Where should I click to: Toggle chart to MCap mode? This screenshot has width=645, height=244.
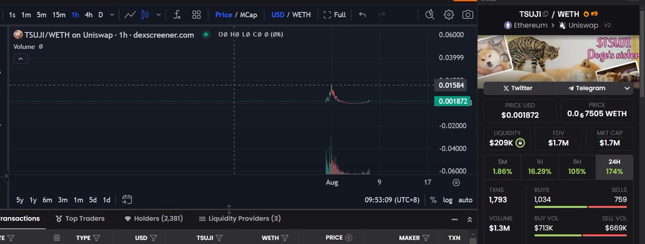point(249,15)
